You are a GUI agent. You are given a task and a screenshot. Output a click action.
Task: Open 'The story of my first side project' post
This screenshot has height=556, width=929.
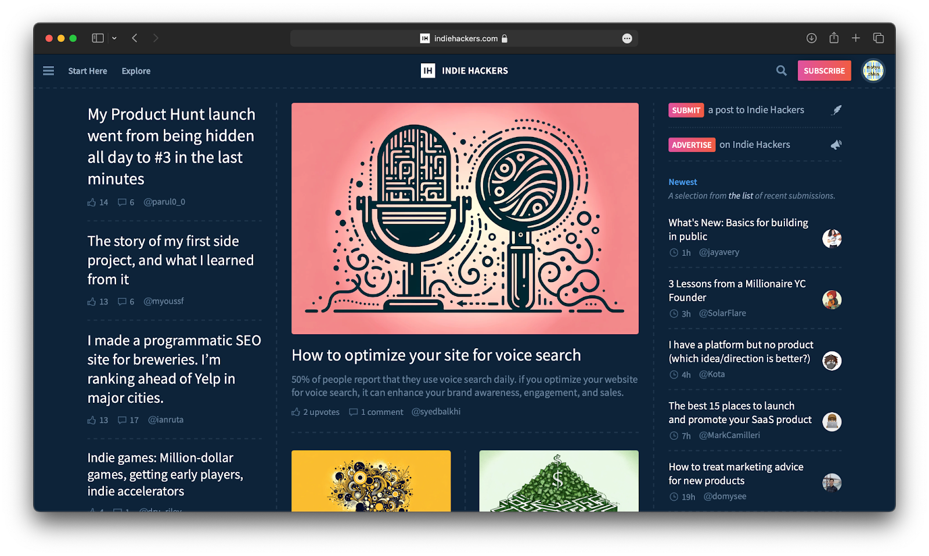pyautogui.click(x=171, y=260)
